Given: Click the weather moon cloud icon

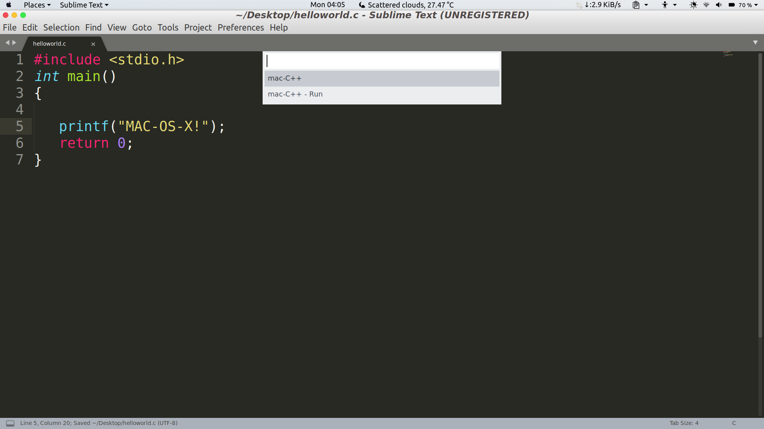Looking at the screenshot, I should [362, 5].
